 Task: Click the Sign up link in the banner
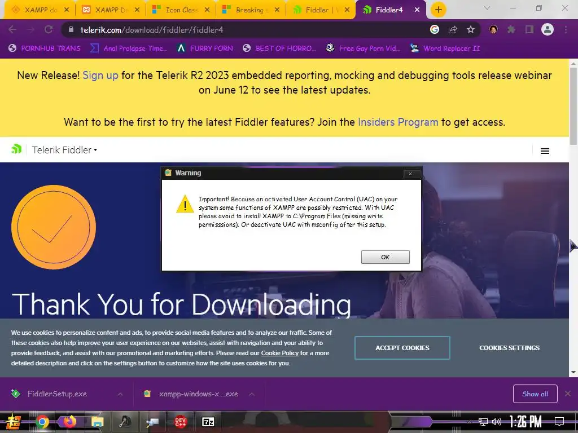(x=100, y=75)
